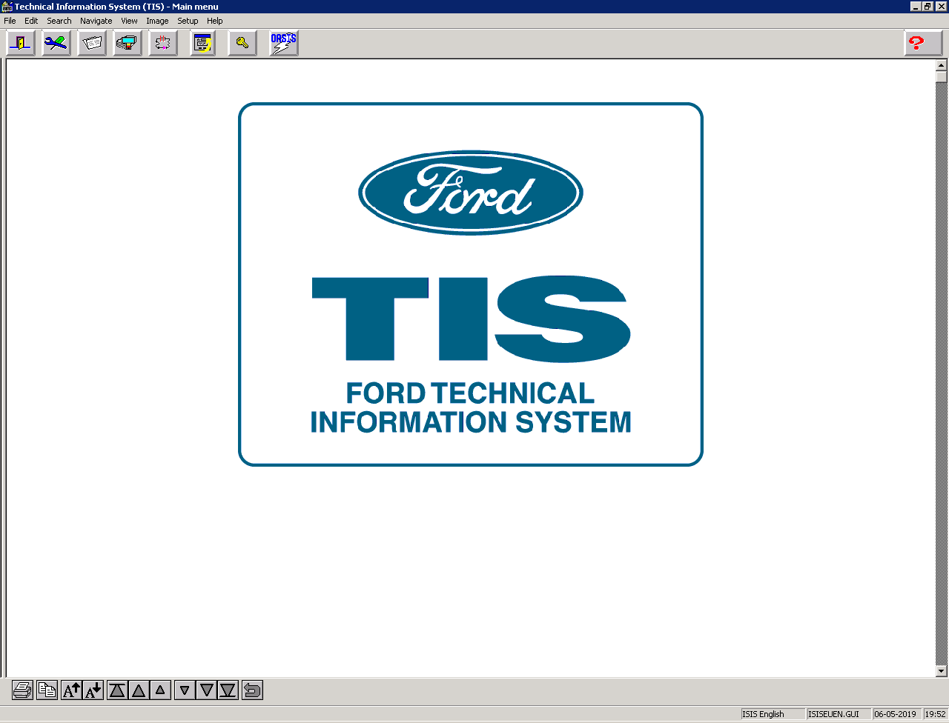The height and width of the screenshot is (723, 949).
Task: Open the Setup menu
Action: 188,21
